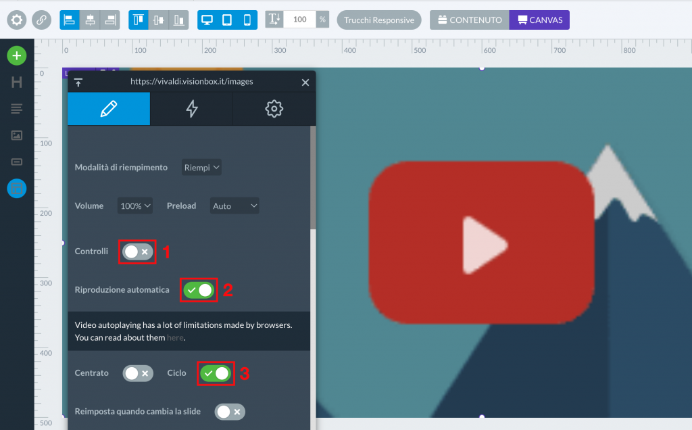
Task: Click the "Volume" label
Action: click(x=89, y=206)
